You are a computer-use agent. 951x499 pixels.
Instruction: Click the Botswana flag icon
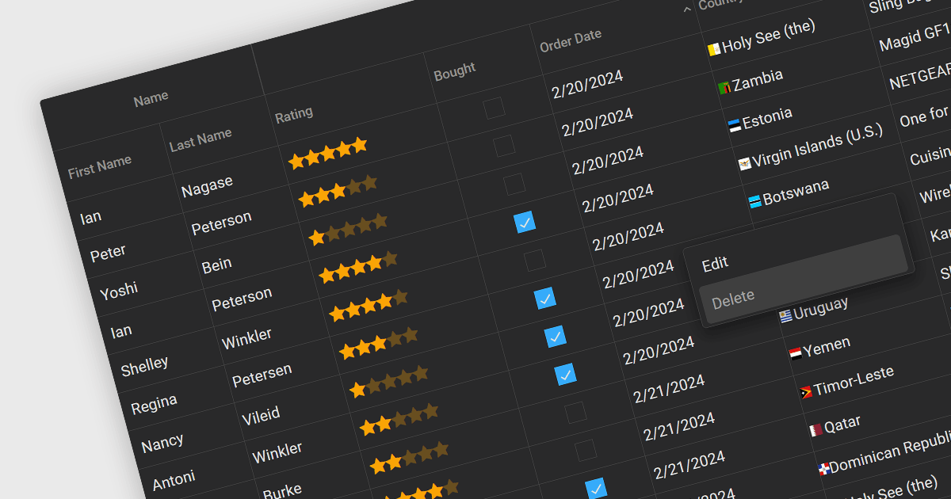coord(754,201)
